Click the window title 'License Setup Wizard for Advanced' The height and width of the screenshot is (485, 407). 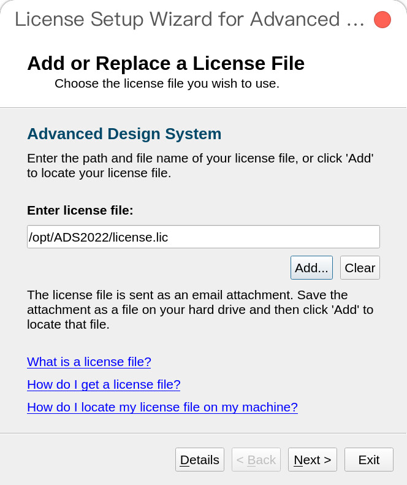coord(189,19)
